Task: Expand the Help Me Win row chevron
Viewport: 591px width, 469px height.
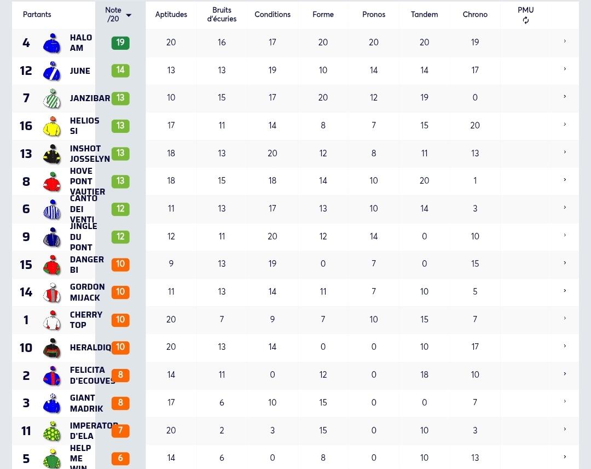Action: [565, 457]
